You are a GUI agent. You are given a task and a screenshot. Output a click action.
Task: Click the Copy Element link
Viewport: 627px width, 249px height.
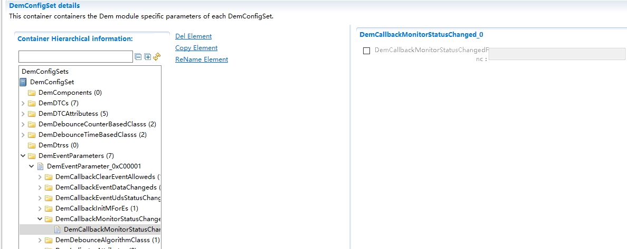coord(196,48)
